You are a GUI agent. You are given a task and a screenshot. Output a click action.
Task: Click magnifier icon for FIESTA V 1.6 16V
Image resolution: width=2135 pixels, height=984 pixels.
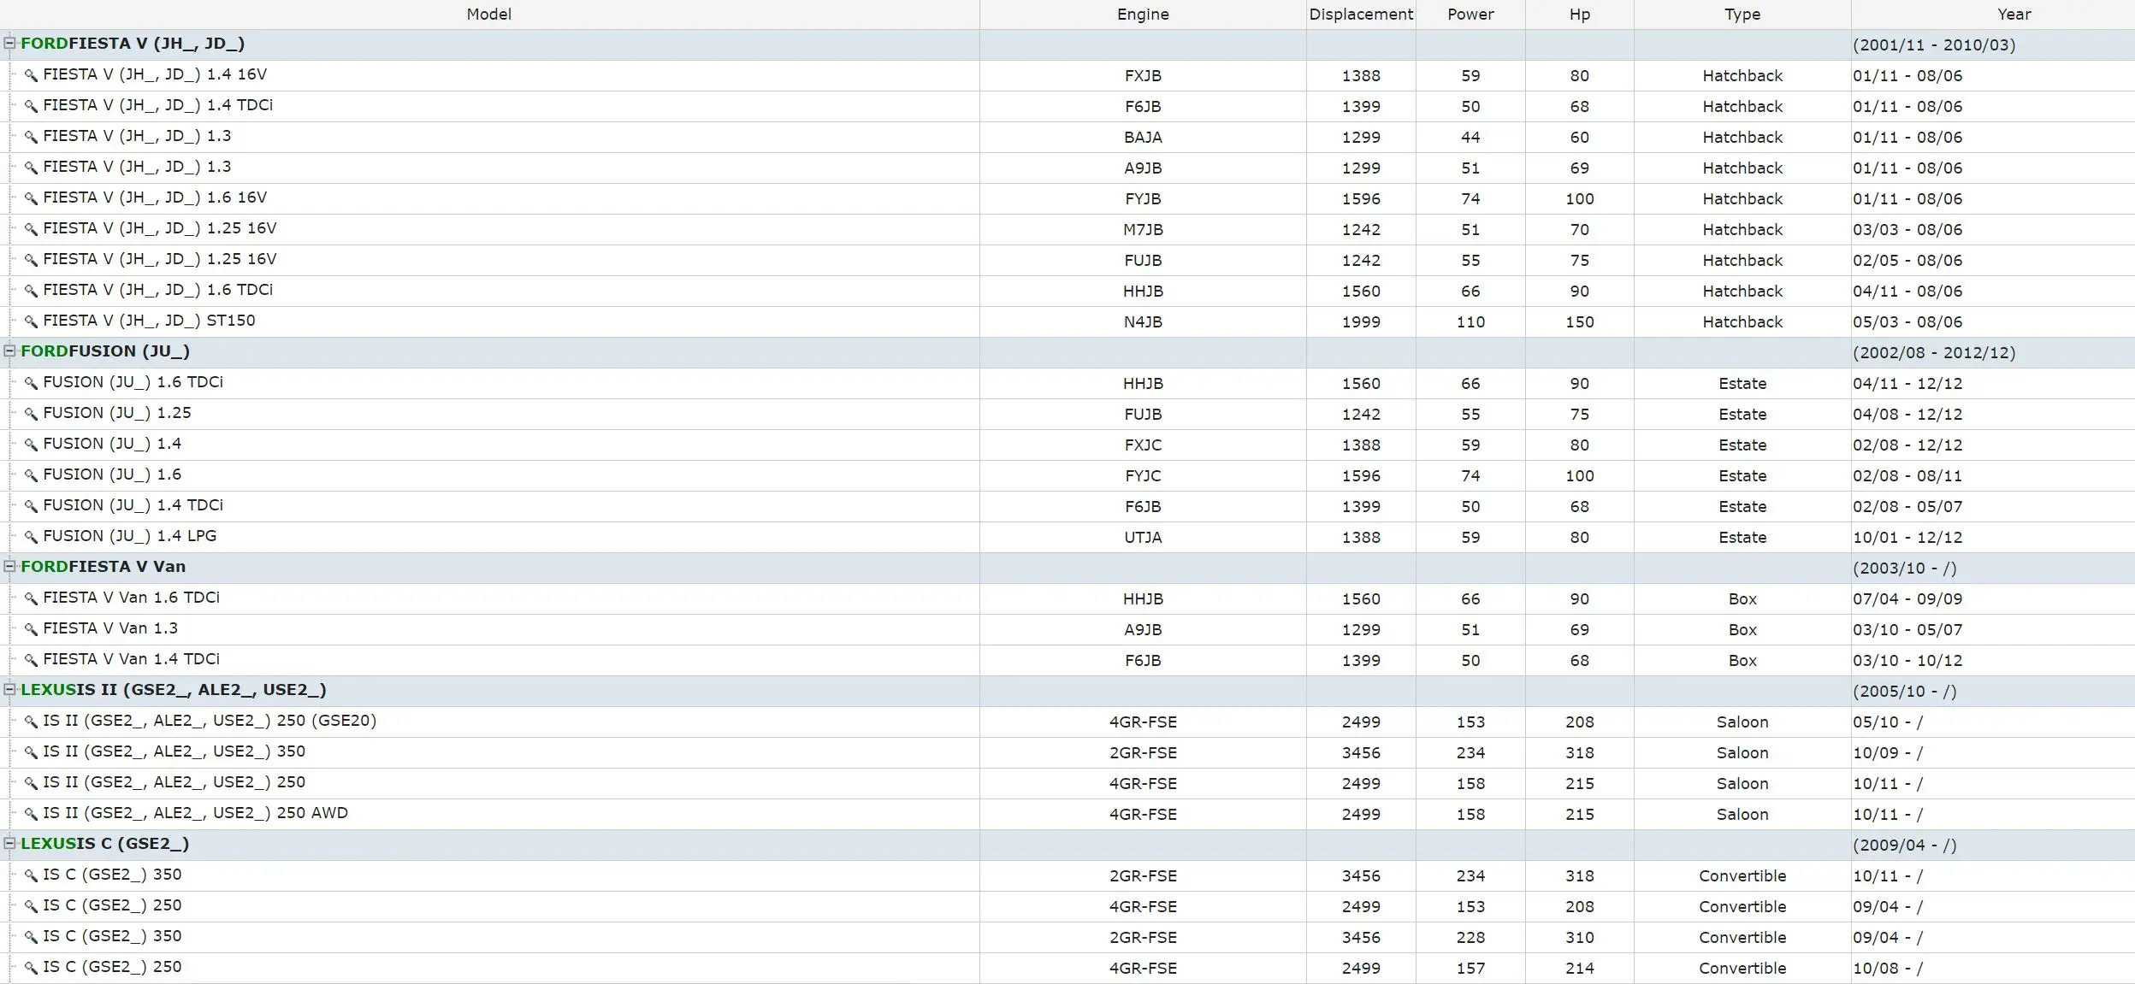(x=31, y=198)
